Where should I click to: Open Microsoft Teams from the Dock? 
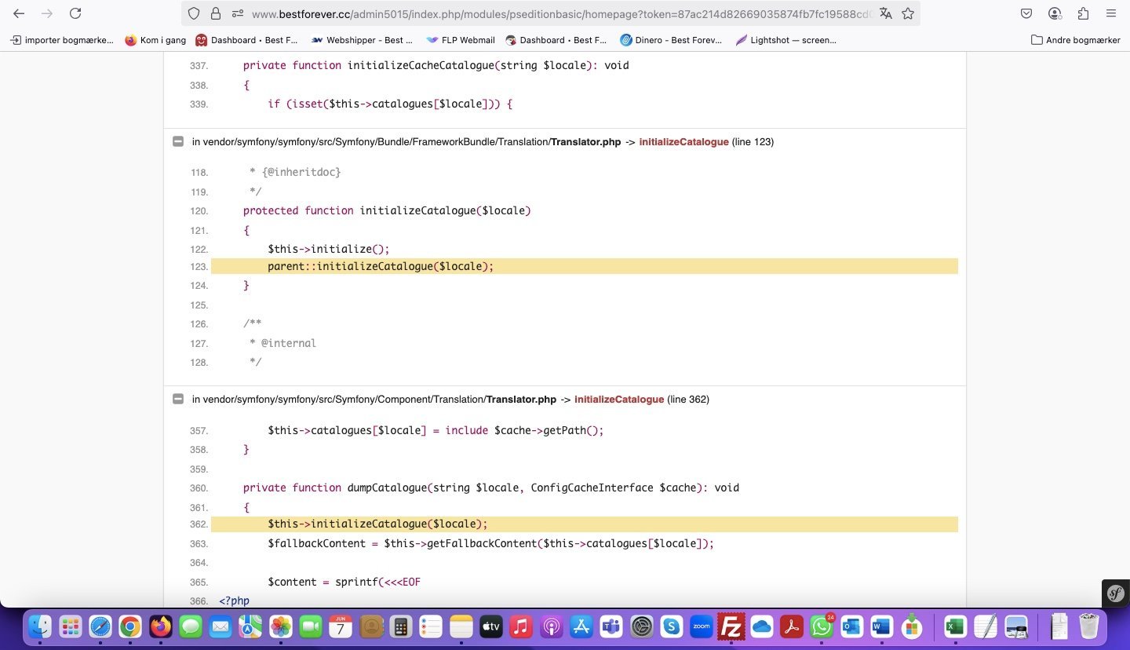[x=611, y=626]
